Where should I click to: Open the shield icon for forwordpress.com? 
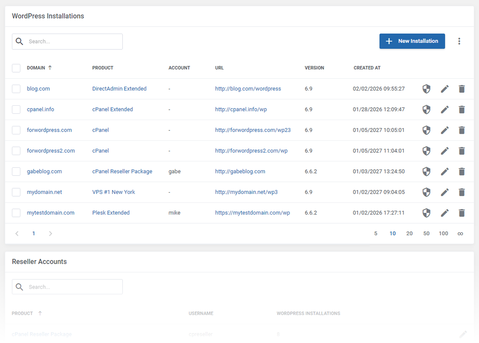(426, 130)
